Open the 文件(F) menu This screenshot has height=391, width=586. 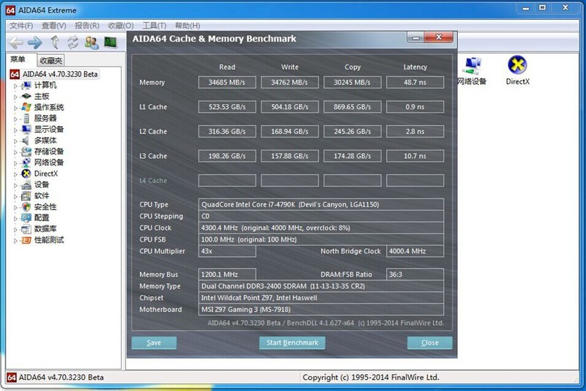[x=22, y=26]
